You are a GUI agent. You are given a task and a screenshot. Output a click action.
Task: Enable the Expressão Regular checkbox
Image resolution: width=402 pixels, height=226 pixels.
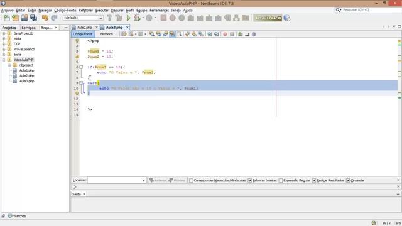coord(281,180)
